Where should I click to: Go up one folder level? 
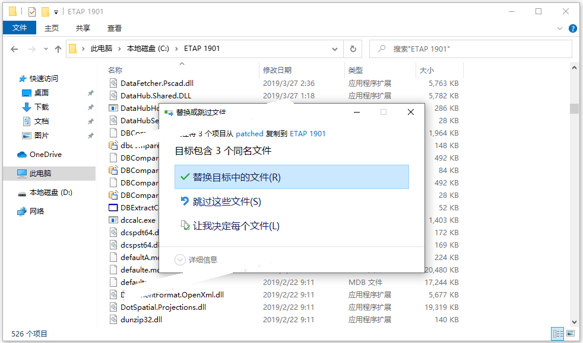(58, 49)
